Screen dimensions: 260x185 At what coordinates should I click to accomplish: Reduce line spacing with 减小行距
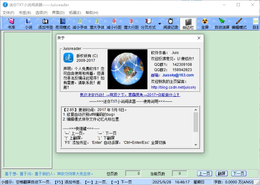pos(114,23)
